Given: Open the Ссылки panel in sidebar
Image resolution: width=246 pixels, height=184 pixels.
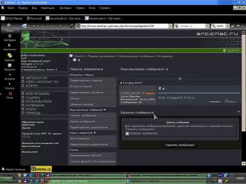Looking at the screenshot, I should tap(10, 86).
